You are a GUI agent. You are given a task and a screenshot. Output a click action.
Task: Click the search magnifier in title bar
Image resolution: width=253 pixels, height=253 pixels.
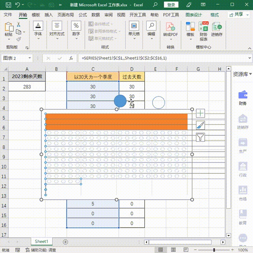(155, 4)
